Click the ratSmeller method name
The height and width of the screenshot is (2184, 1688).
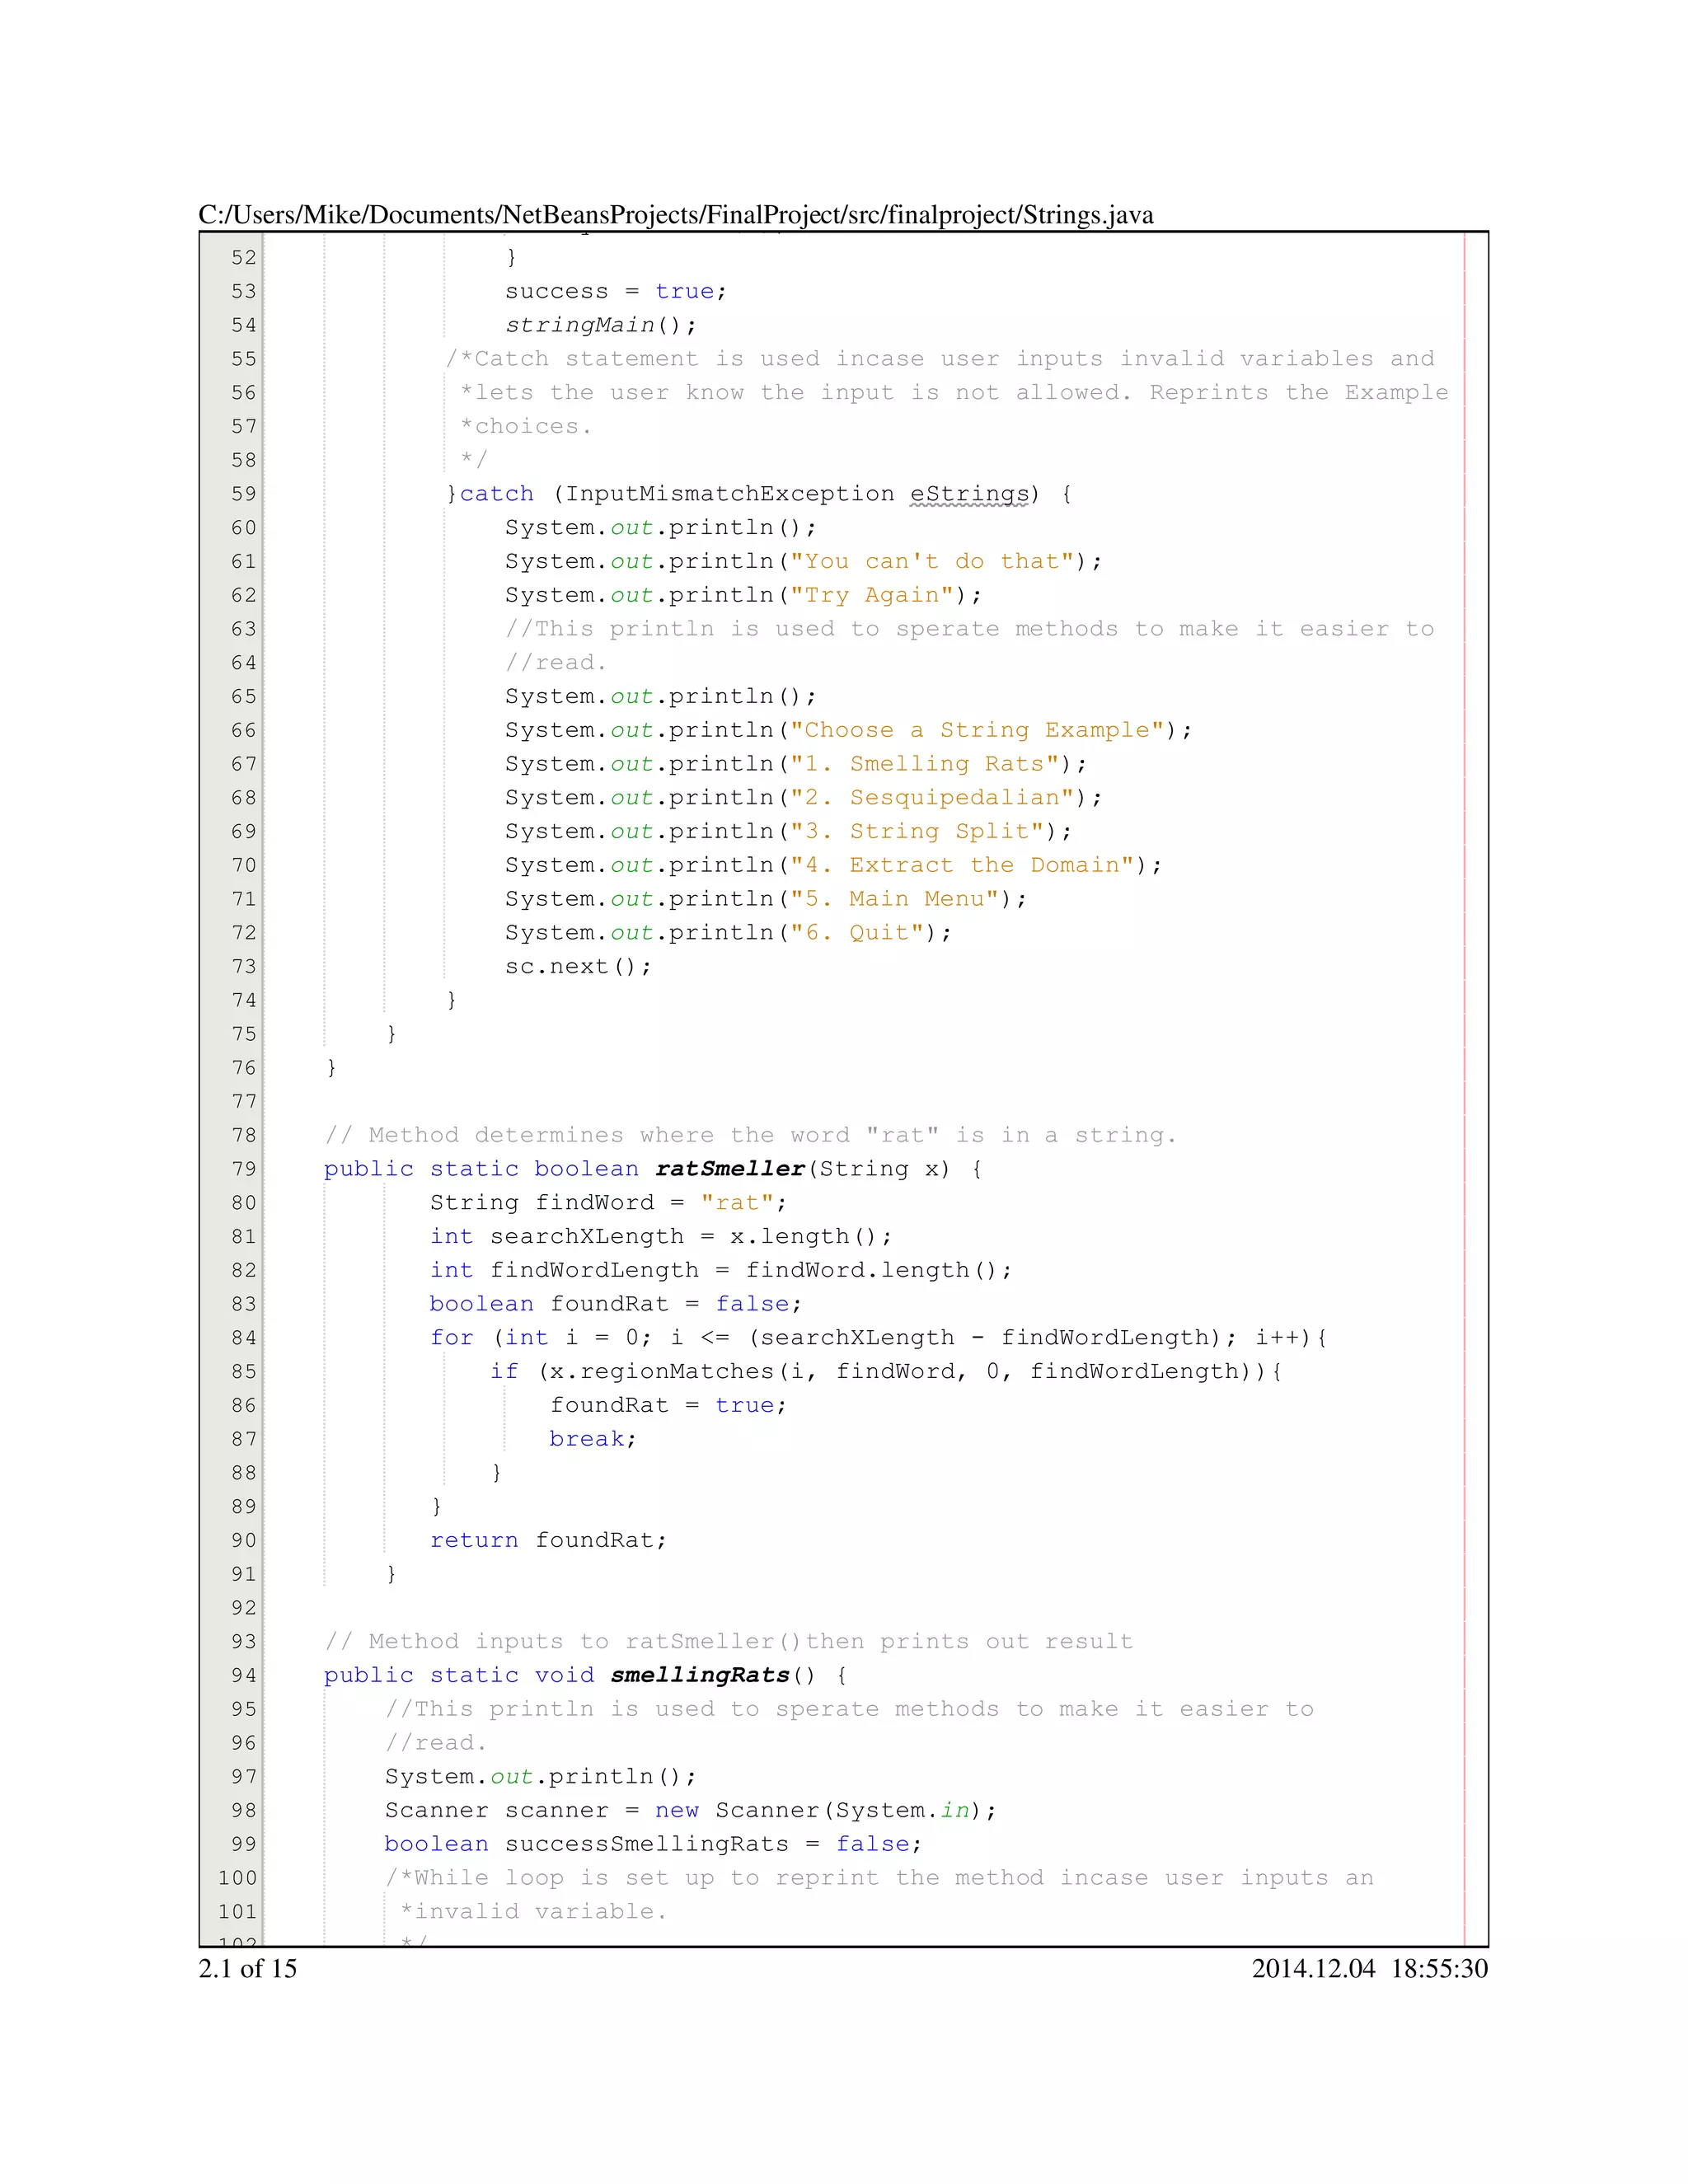coord(730,1169)
